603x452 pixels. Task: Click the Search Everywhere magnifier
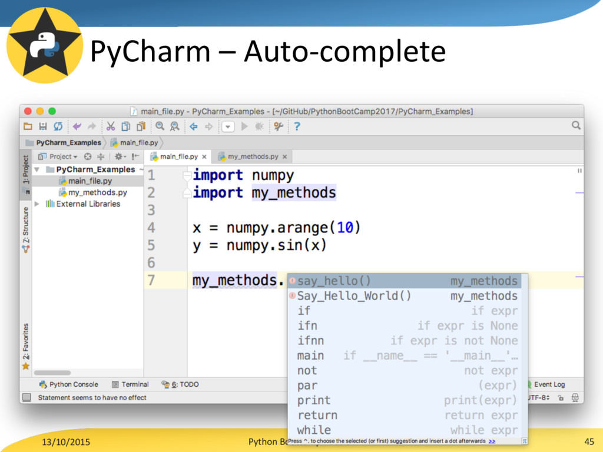point(576,126)
